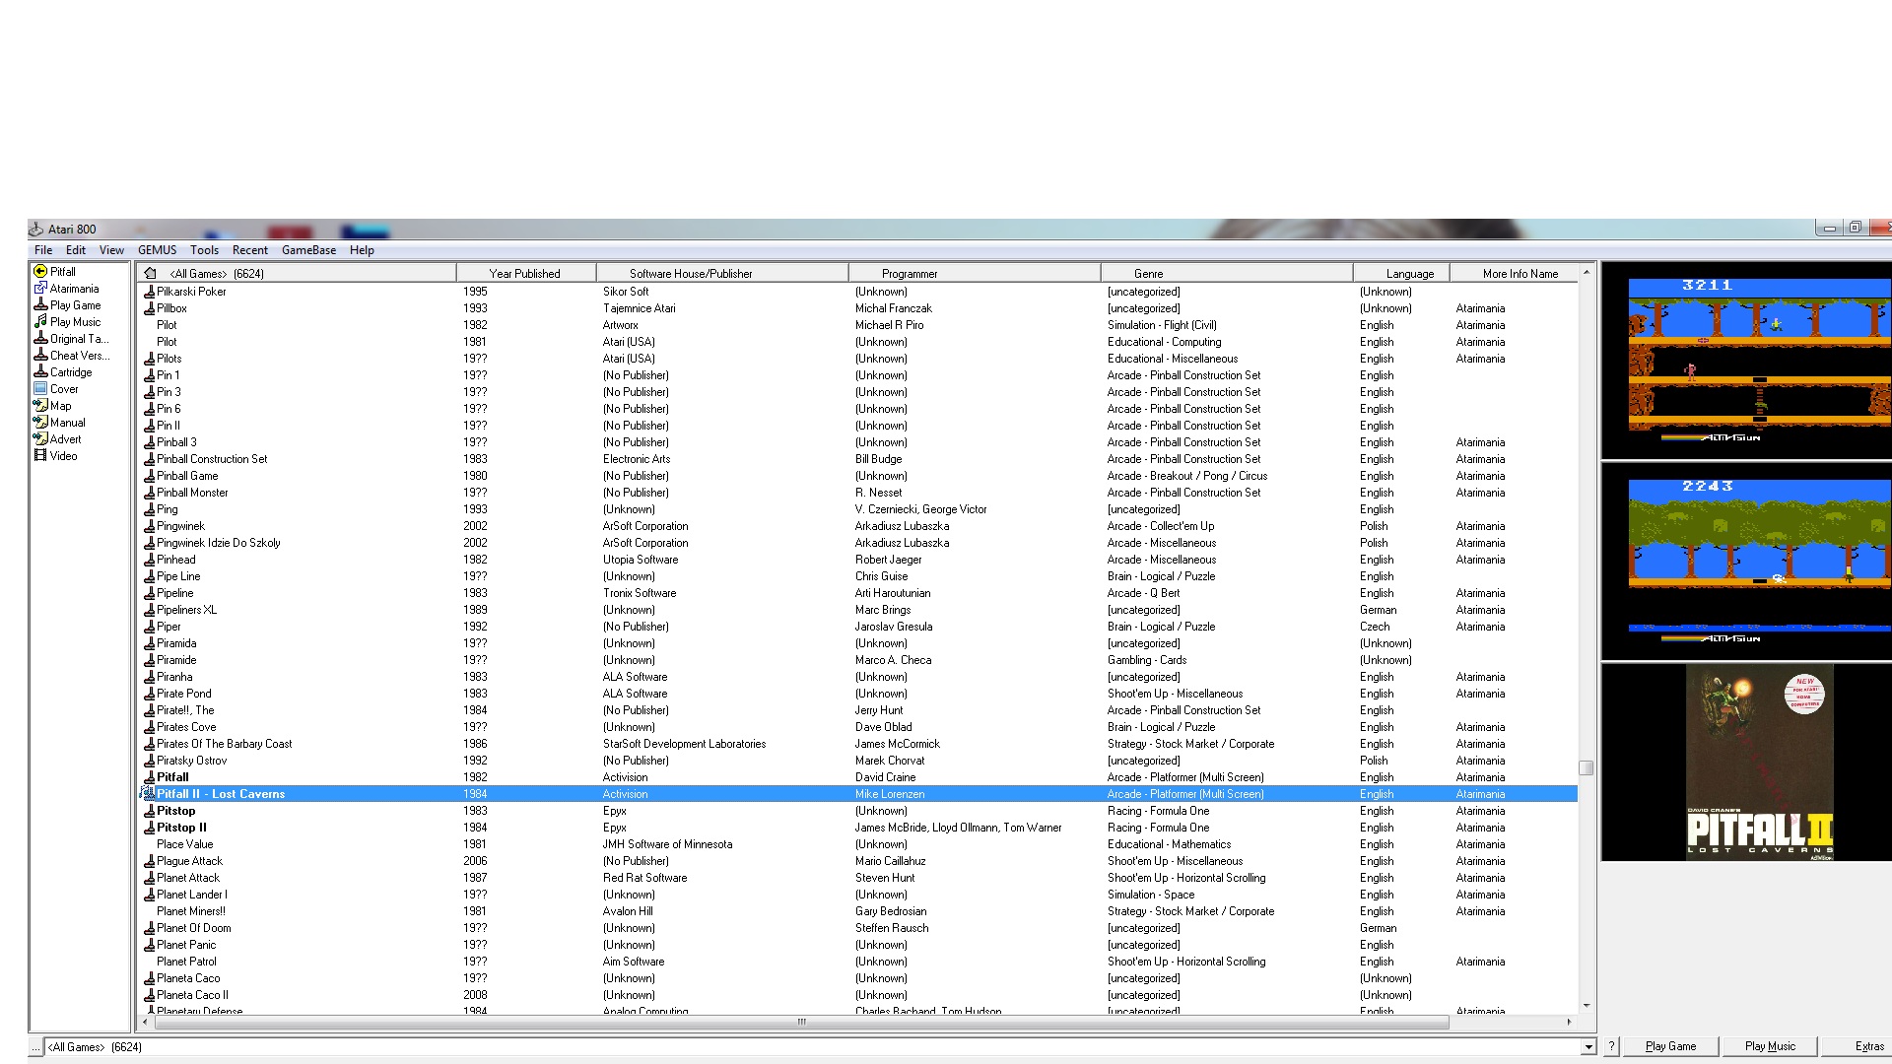The width and height of the screenshot is (1892, 1064).
Task: Click the vertical scrollbar thumb
Action: 1587,767
